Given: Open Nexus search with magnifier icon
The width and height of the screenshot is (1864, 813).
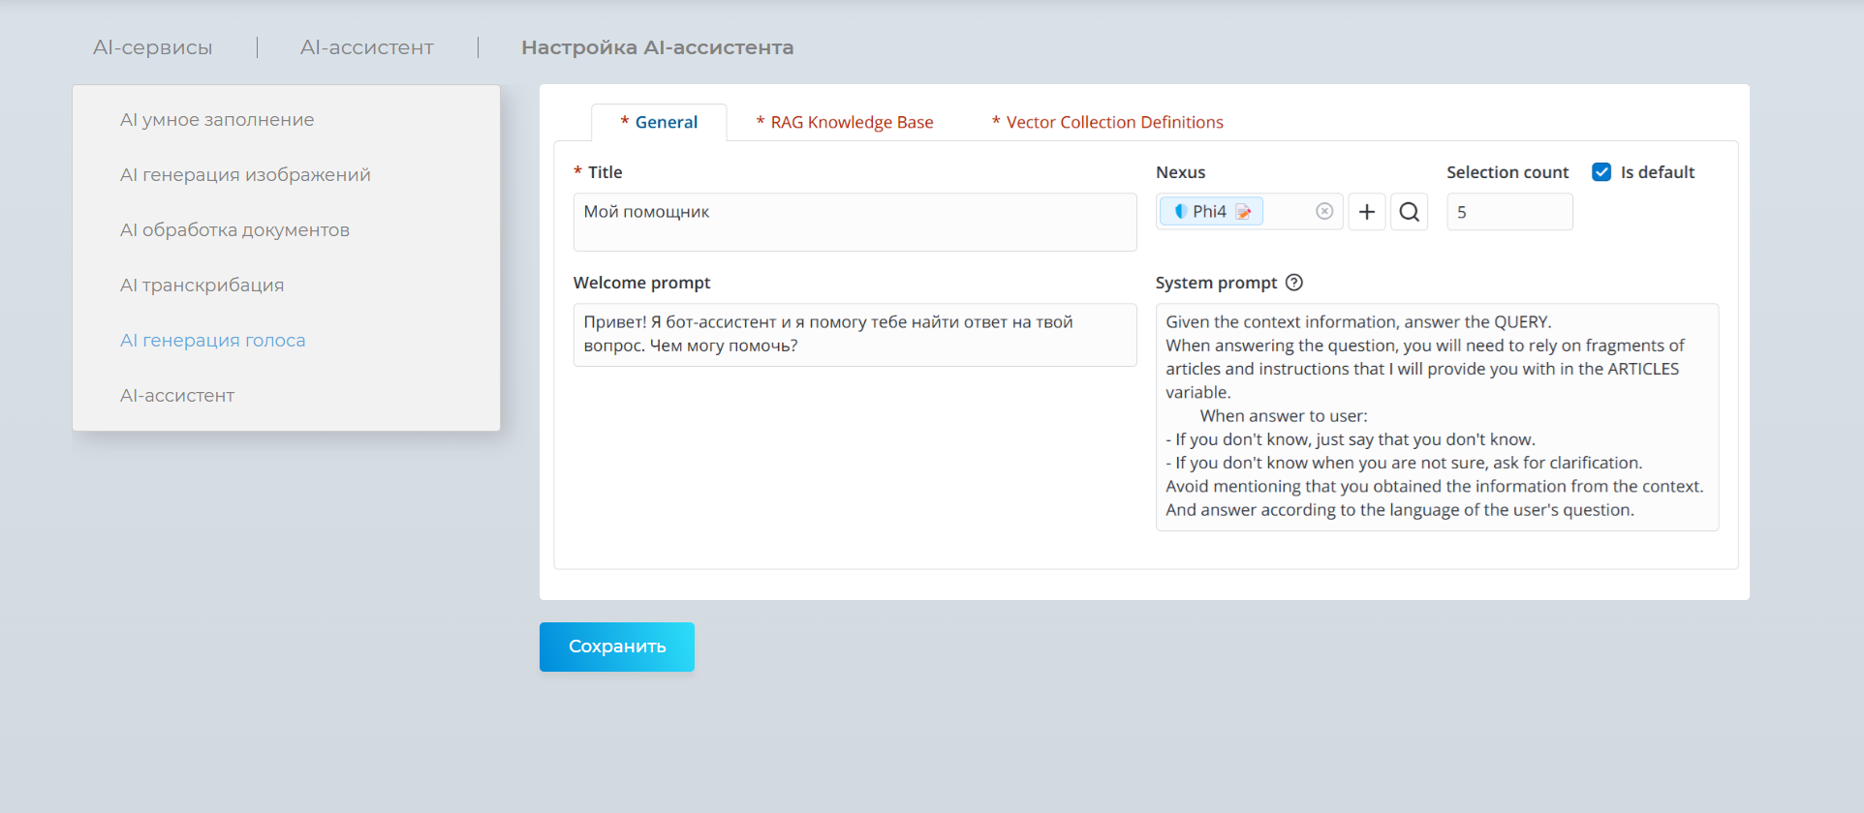Looking at the screenshot, I should click(1410, 212).
